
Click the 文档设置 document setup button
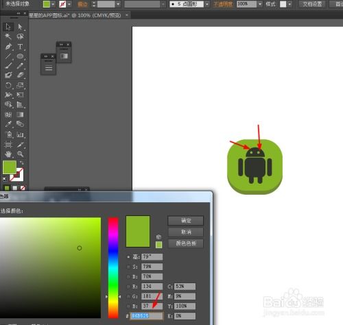[x=312, y=4]
